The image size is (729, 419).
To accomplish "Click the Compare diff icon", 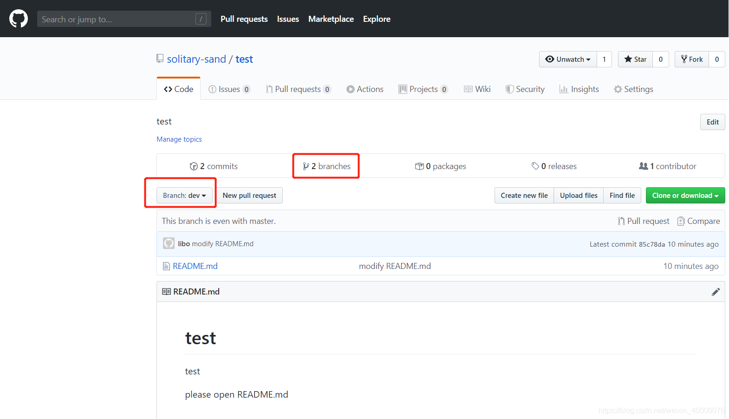I will pos(681,221).
